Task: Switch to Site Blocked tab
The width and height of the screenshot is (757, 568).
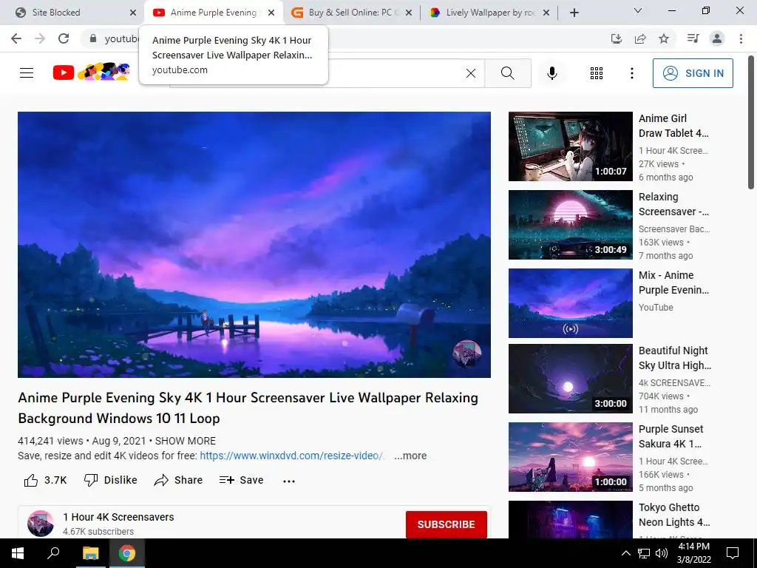Action: [x=72, y=13]
